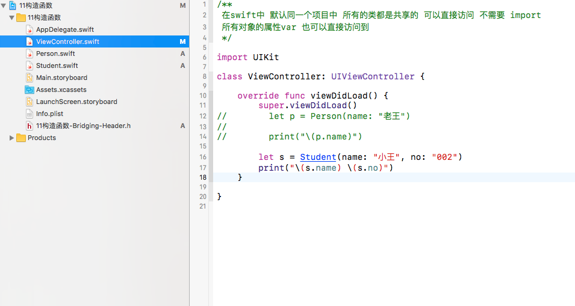
Task: Click the override keyword
Action: pos(258,96)
